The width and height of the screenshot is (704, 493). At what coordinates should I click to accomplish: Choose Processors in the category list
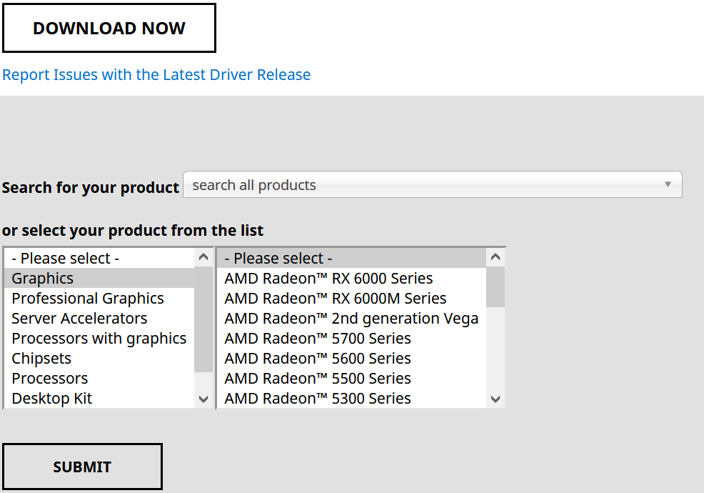(50, 379)
